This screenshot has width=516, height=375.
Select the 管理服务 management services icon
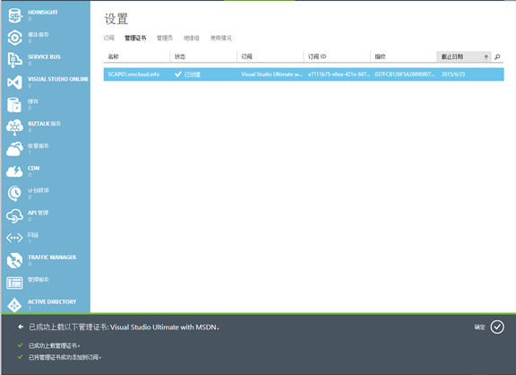tap(14, 283)
